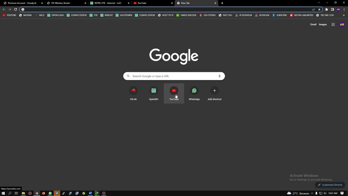Close the LTE Wireless Router tab

tap(85, 3)
